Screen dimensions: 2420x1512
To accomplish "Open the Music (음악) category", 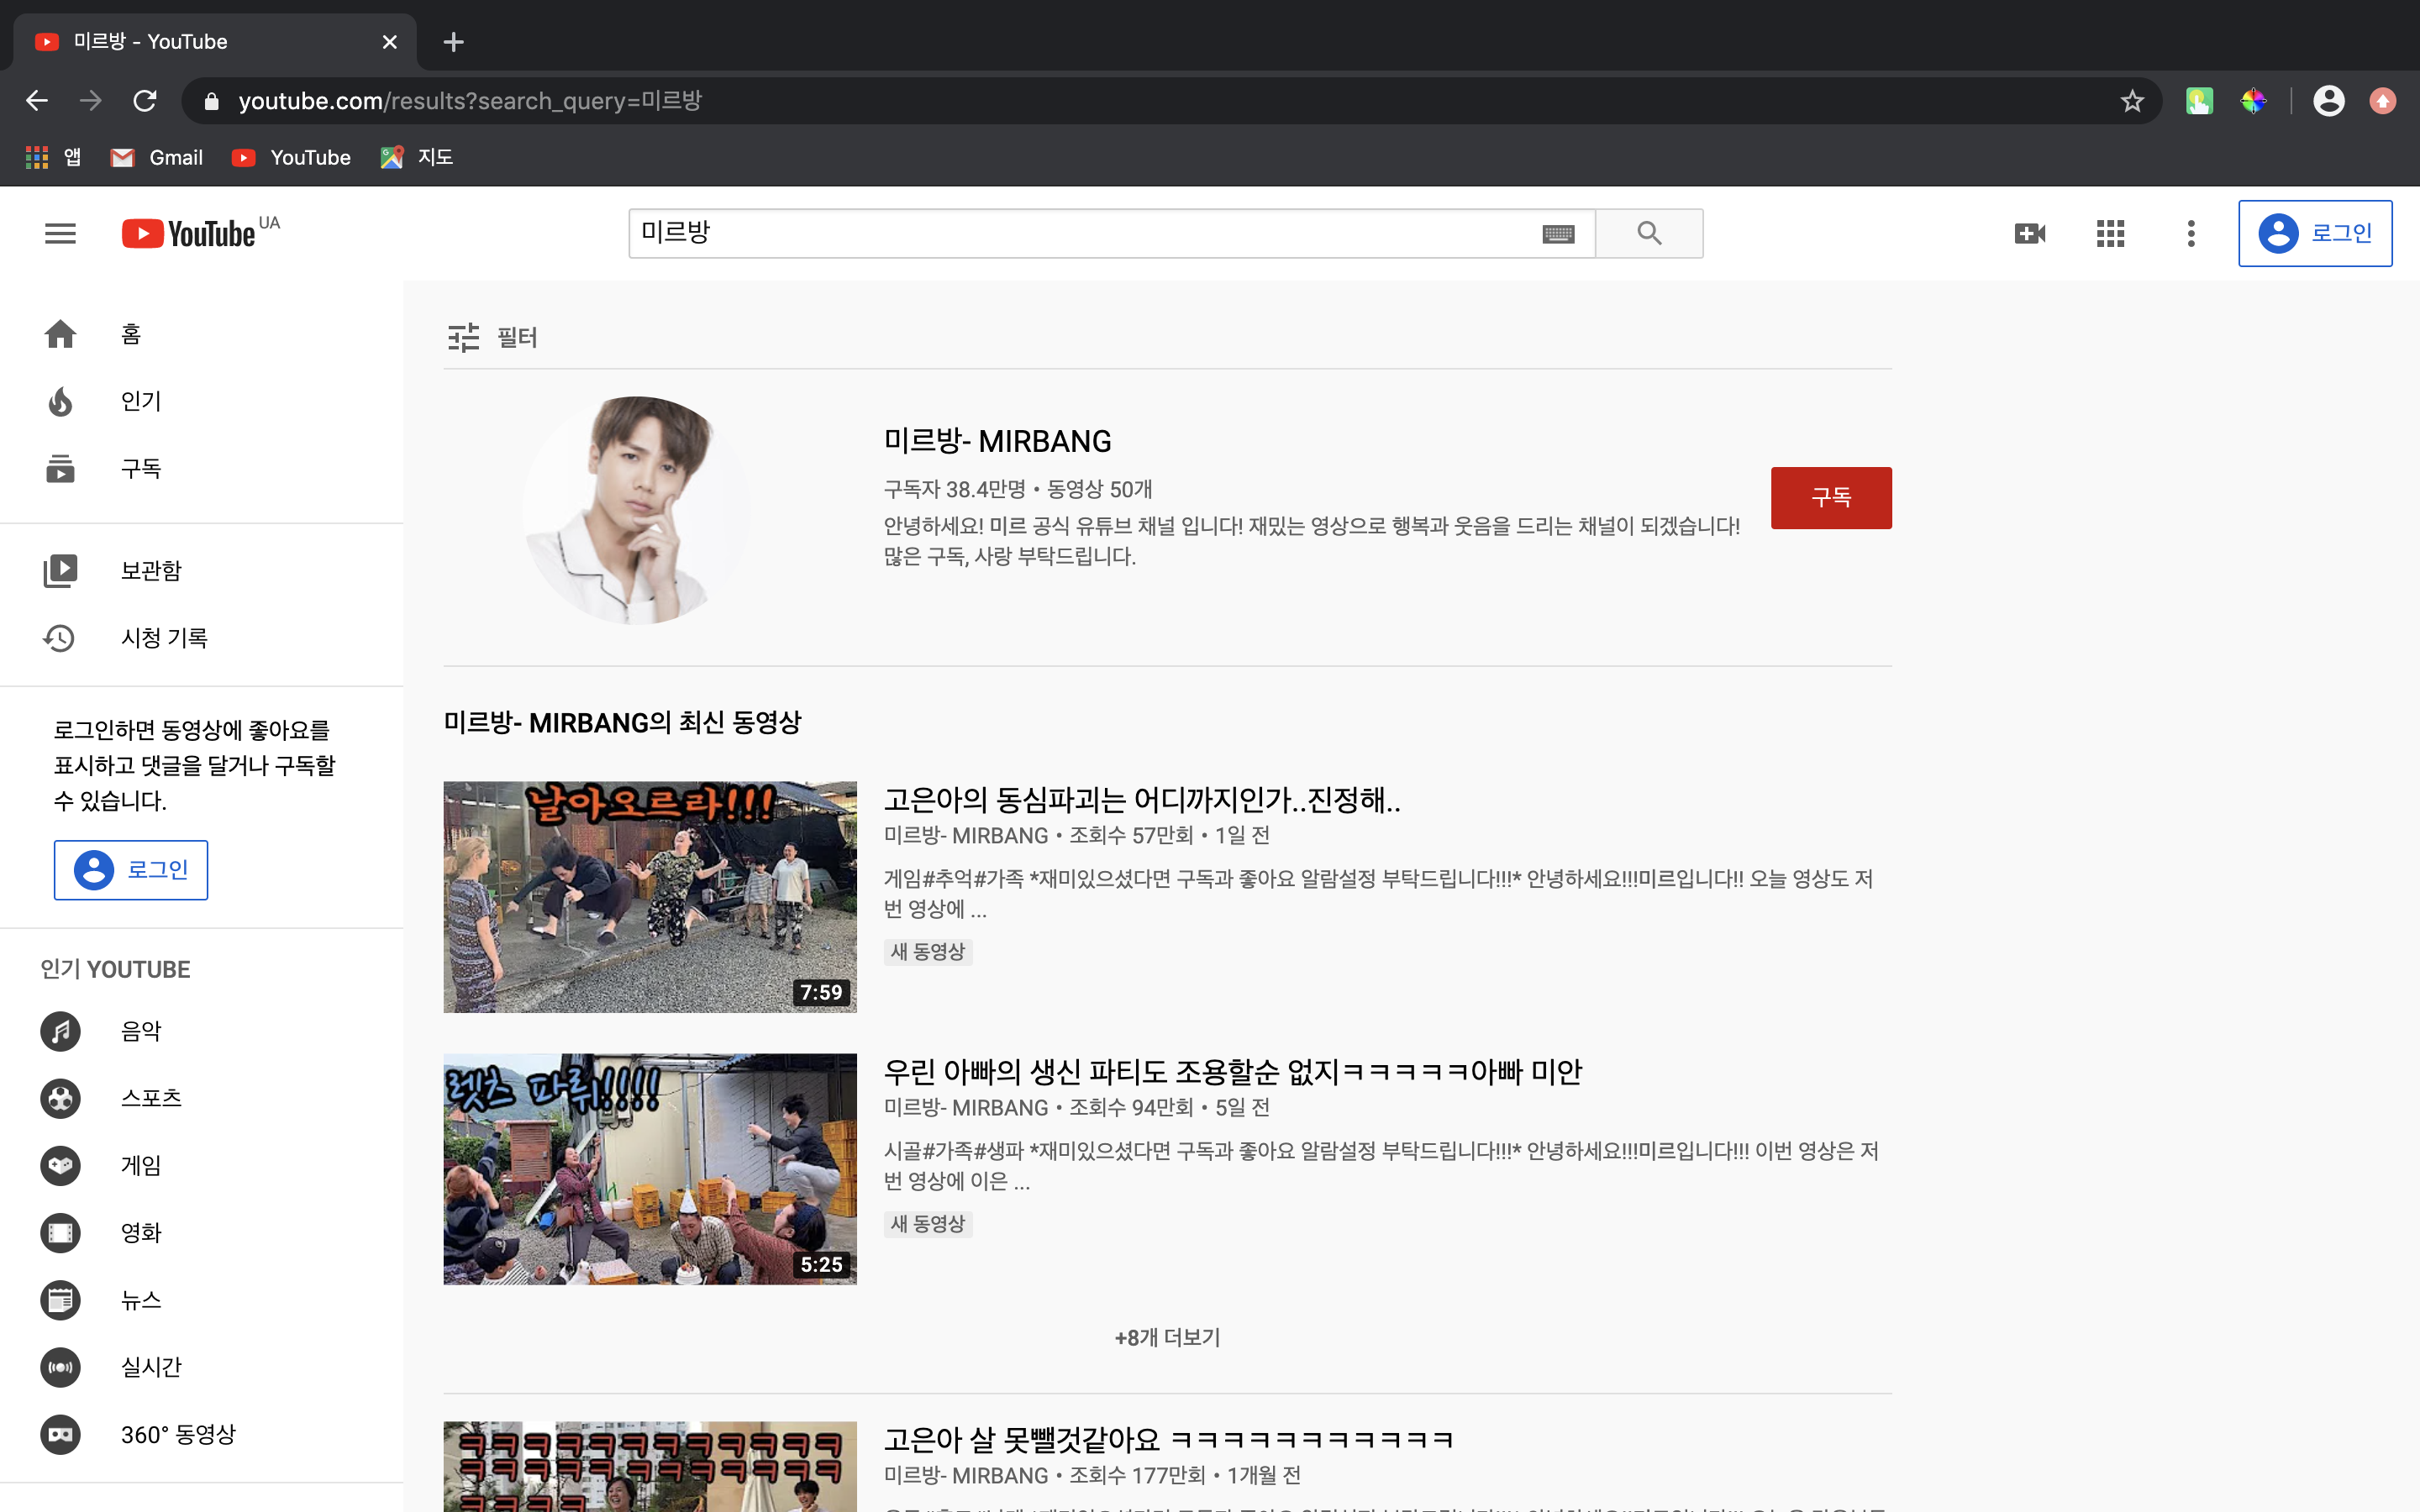I will (140, 1031).
